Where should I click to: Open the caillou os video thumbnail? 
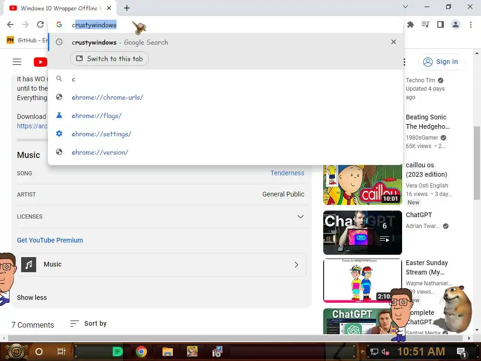pos(362,185)
